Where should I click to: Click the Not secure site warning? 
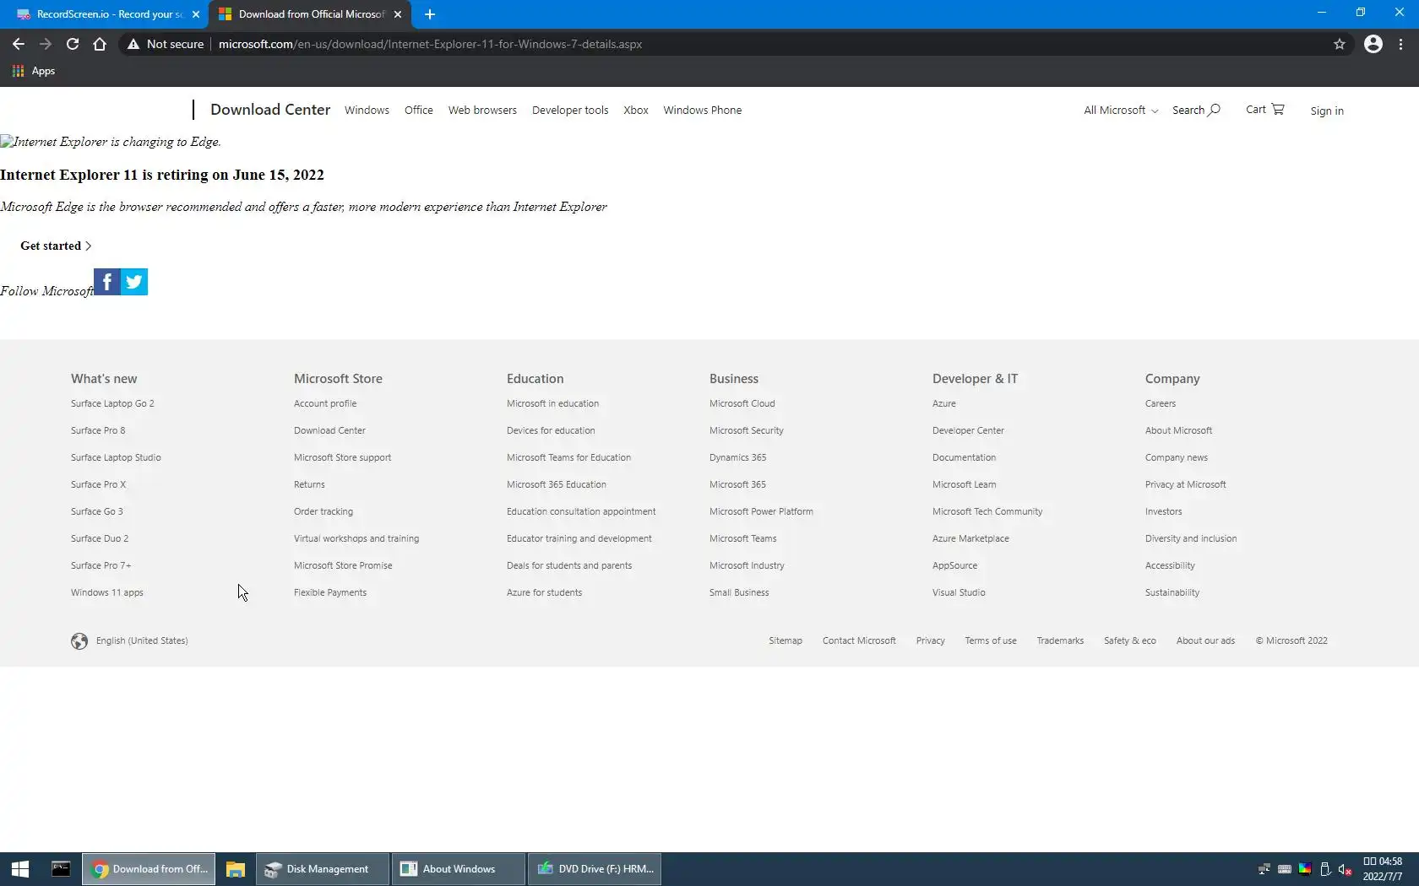point(166,44)
